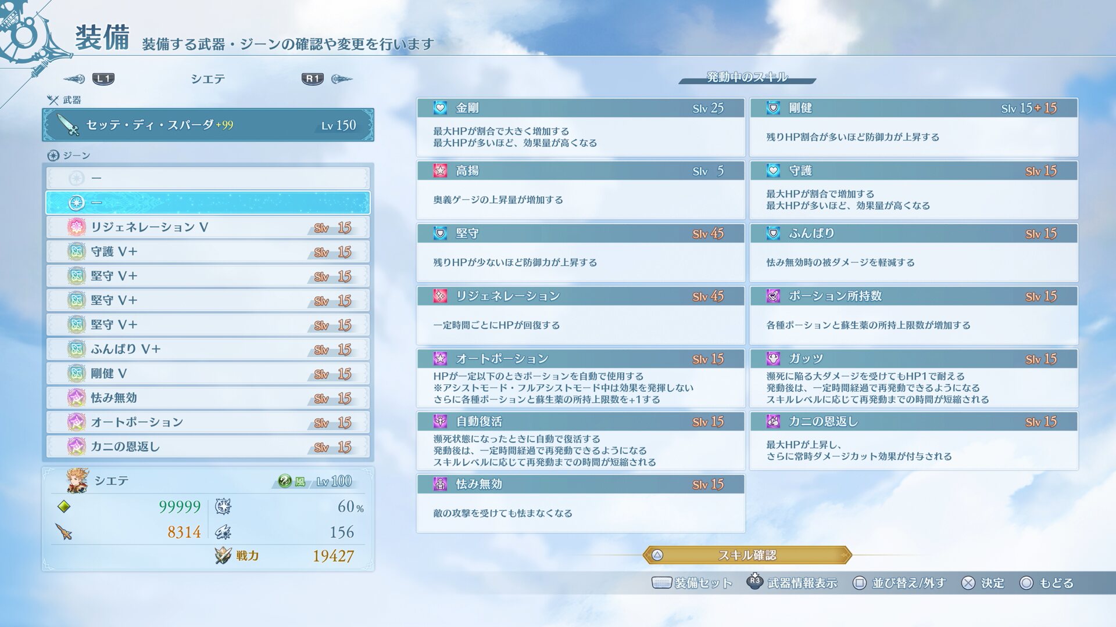Click the heart icon on ガッツ skill
Viewport: 1116px width, 627px height.
773,359
